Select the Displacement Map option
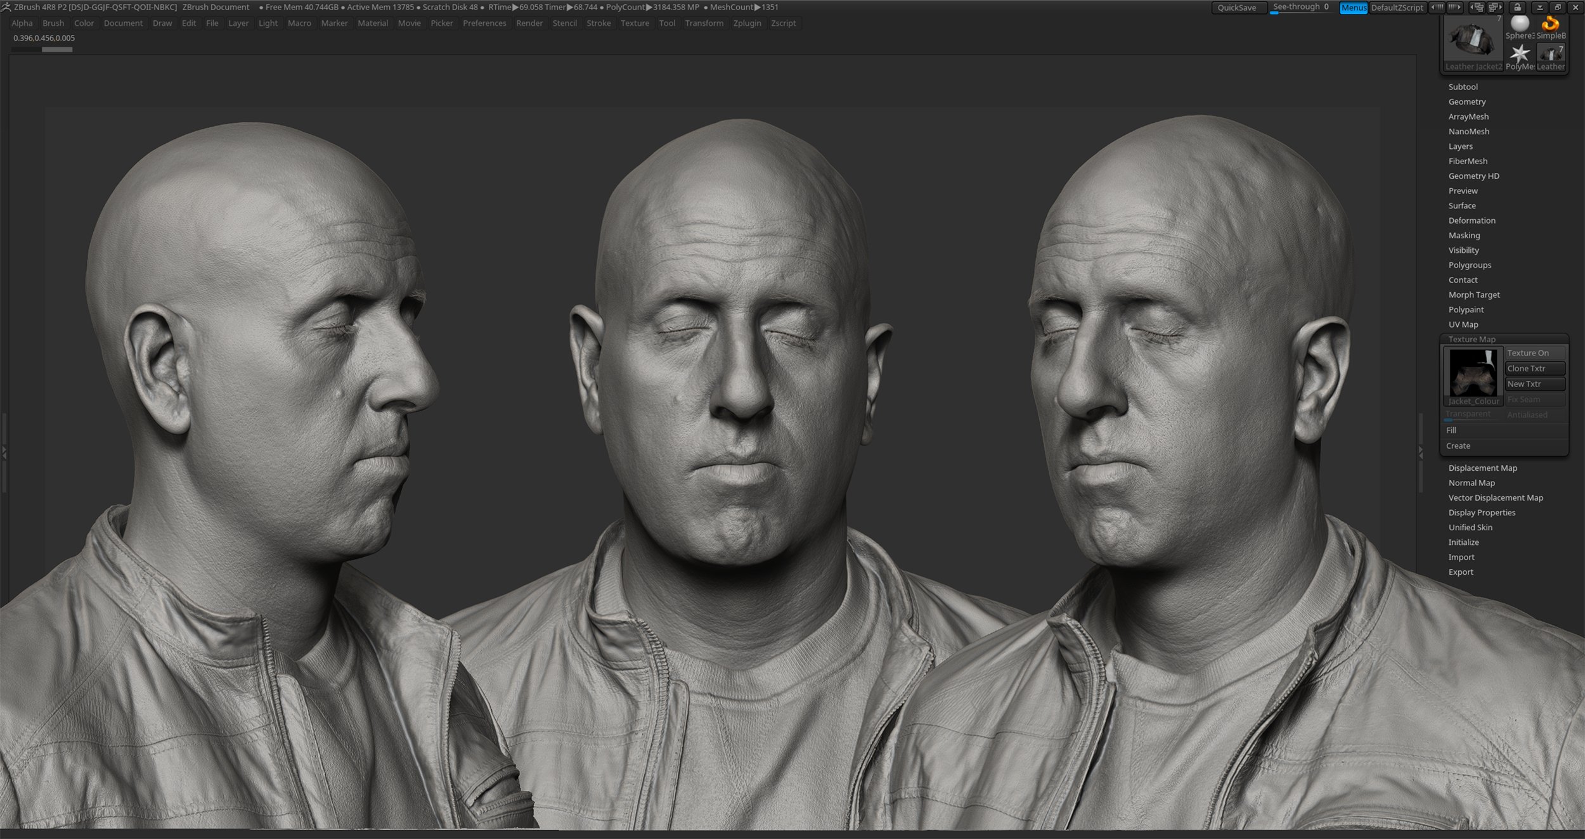 [1484, 468]
